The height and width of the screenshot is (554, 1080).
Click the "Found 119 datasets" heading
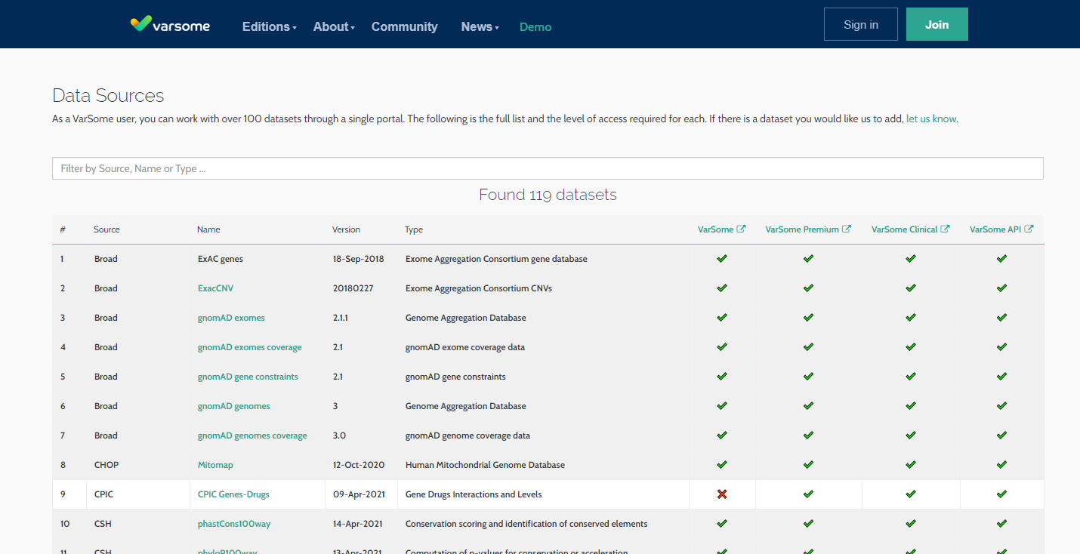(548, 195)
